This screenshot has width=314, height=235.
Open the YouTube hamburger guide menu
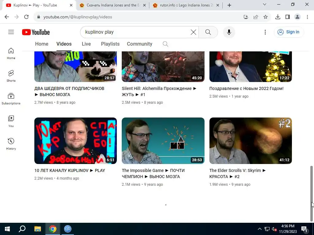[x=11, y=32]
